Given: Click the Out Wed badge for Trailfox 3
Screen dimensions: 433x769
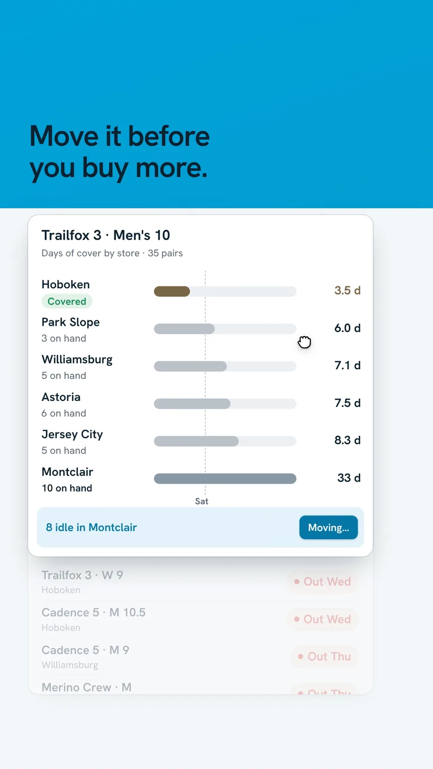Looking at the screenshot, I should point(322,582).
